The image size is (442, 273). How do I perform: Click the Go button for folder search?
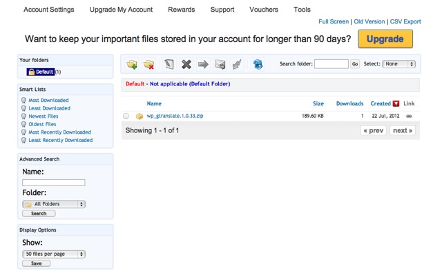355,64
